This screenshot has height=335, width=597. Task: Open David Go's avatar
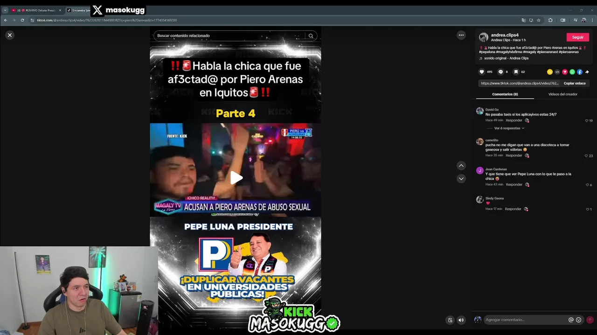point(479,111)
